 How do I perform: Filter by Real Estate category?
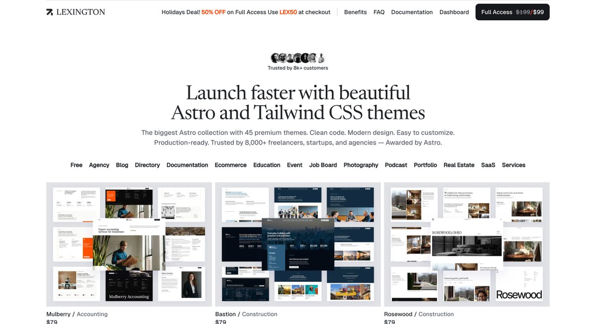[x=459, y=165]
